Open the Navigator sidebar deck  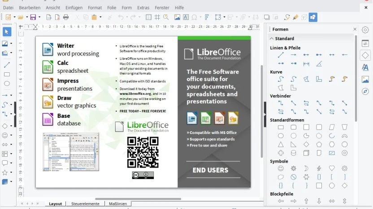(x=365, y=92)
